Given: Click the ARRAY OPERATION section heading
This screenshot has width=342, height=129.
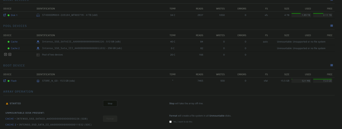Looking at the screenshot, I should pos(18,92).
